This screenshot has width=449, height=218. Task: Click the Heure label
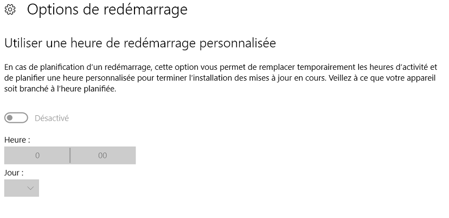[x=17, y=140]
